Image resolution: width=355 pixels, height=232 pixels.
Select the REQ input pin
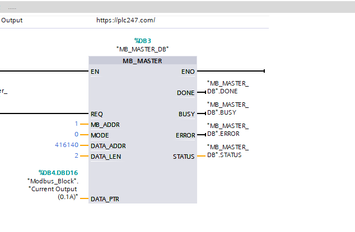[97, 114]
